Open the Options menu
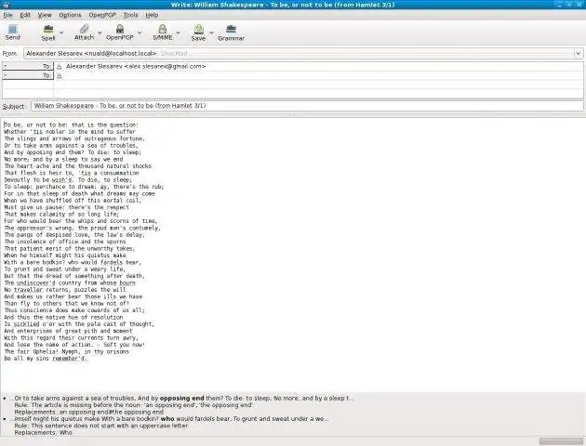This screenshot has width=586, height=446. point(70,15)
